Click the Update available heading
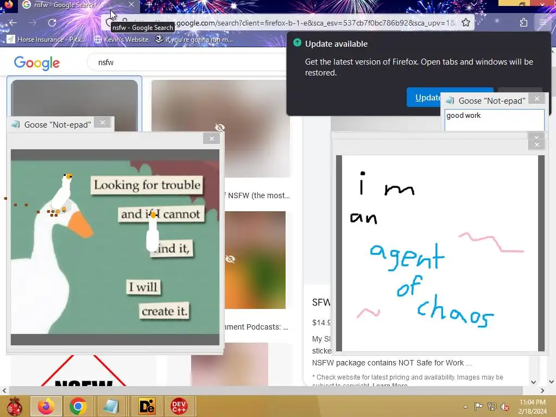556x417 pixels. tap(336, 44)
